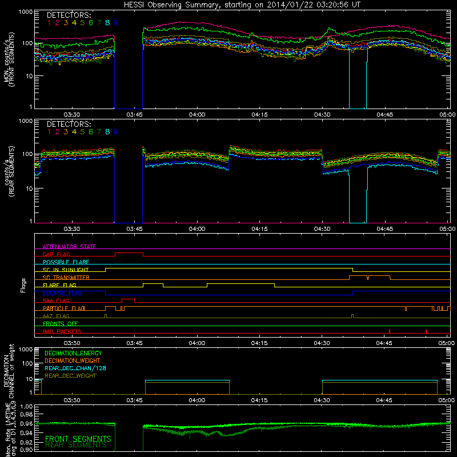Viewport: 457px width, 457px height.
Task: Pick cyan detector 8 in rear segments legend
Action: pyautogui.click(x=107, y=132)
